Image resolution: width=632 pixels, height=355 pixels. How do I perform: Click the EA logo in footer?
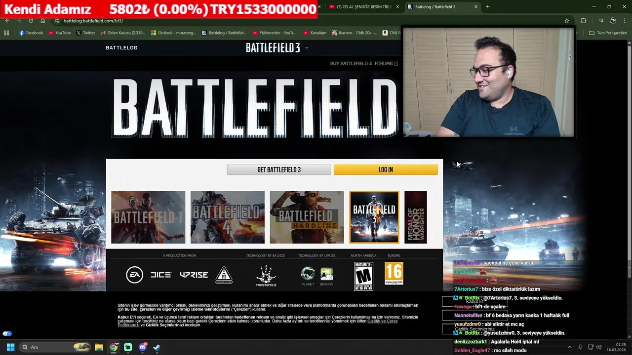coord(134,275)
